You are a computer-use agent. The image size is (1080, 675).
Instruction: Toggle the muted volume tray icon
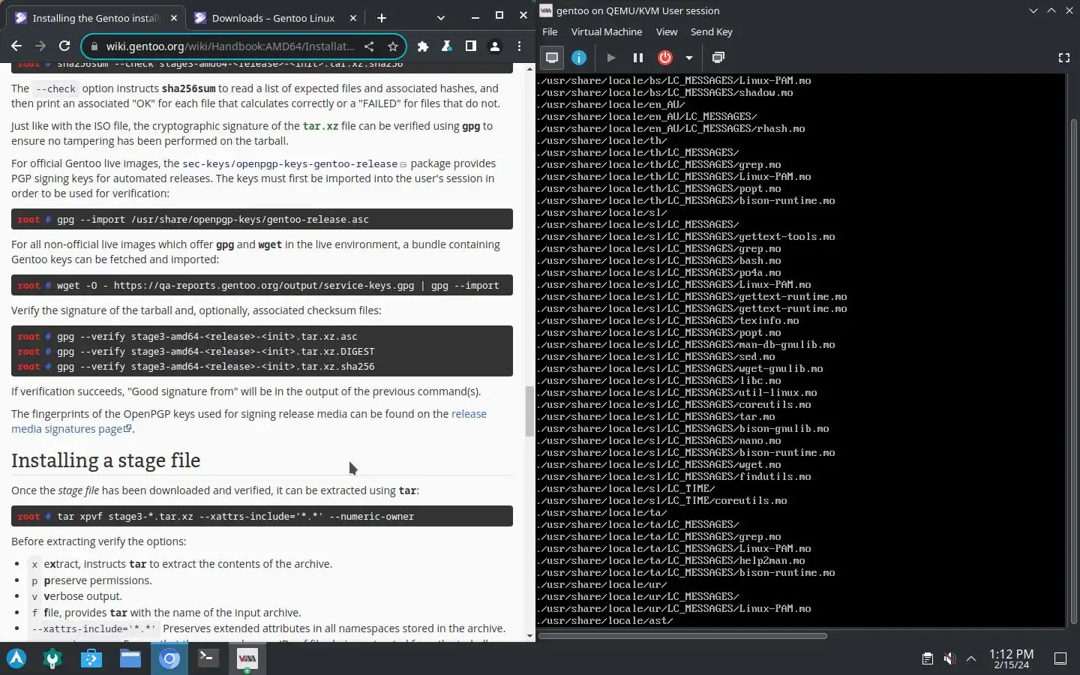pyautogui.click(x=949, y=658)
